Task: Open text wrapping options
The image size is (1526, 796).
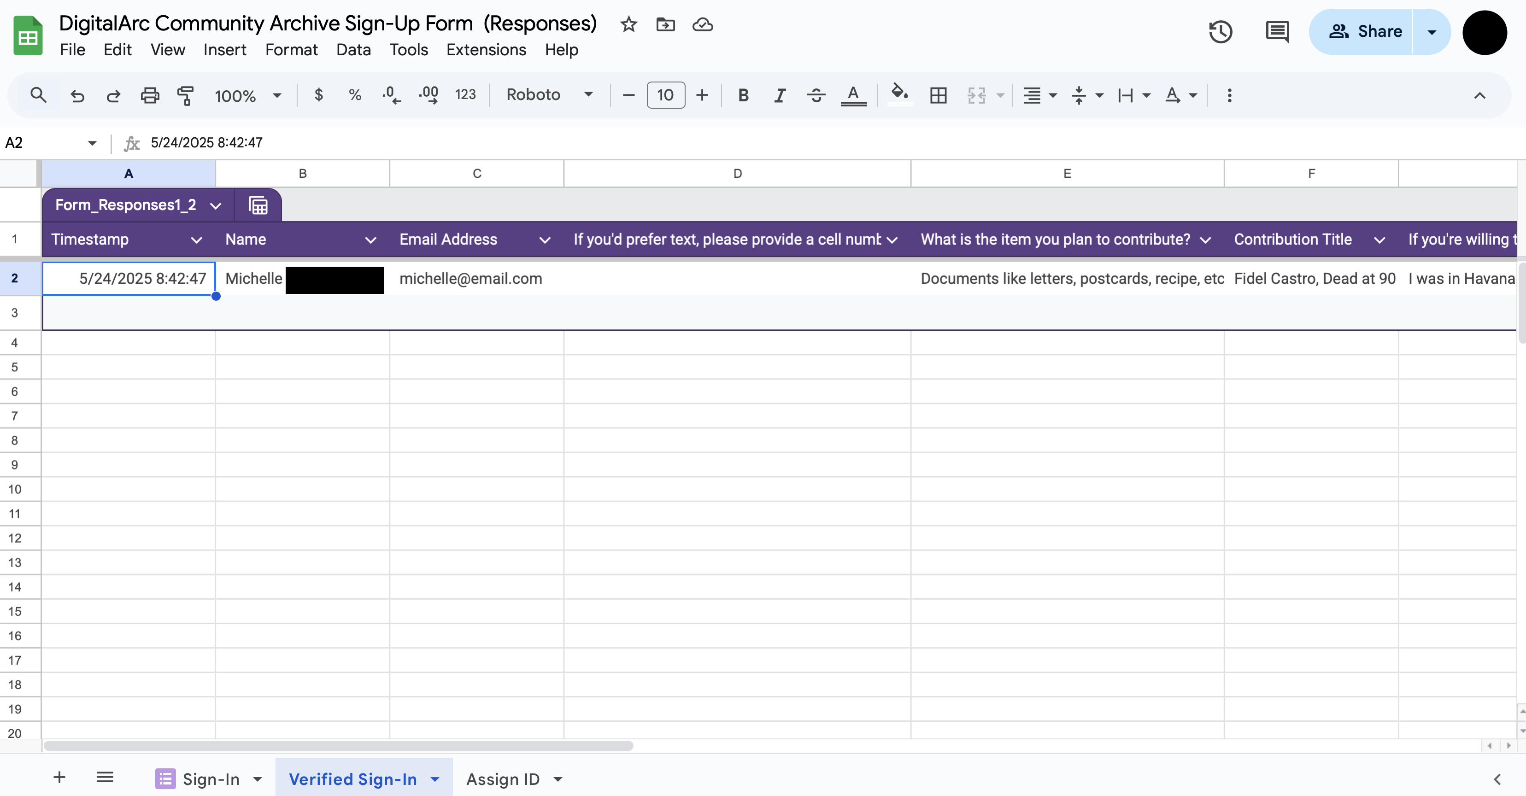Action: point(1133,95)
